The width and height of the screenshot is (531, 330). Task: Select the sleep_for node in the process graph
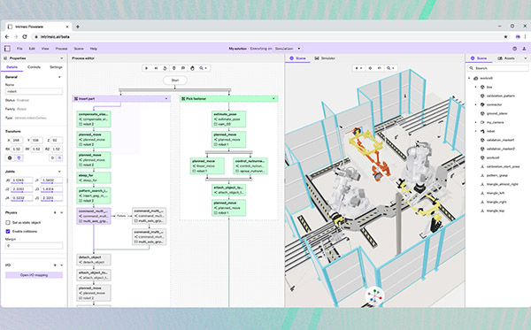(x=94, y=178)
